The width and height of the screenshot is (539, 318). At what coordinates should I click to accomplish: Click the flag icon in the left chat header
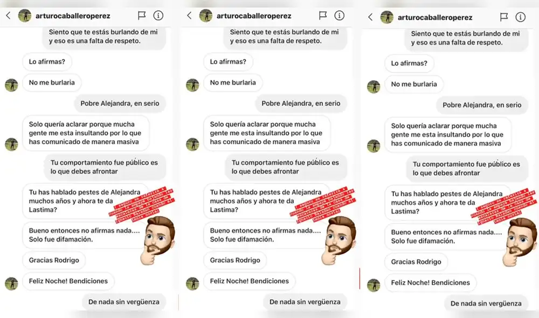pos(142,16)
